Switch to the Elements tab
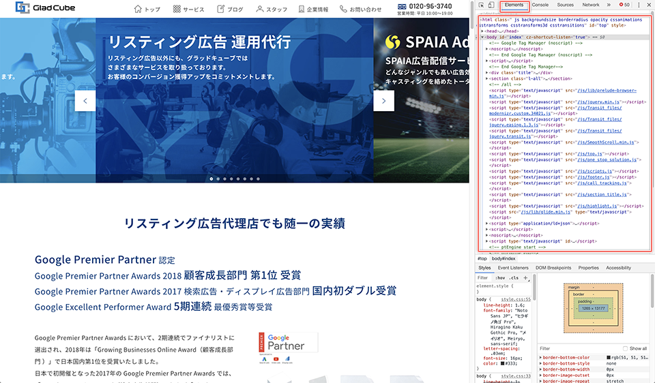This screenshot has width=655, height=383. pos(514,5)
